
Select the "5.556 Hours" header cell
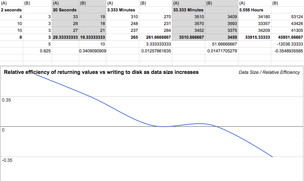tap(251, 10)
